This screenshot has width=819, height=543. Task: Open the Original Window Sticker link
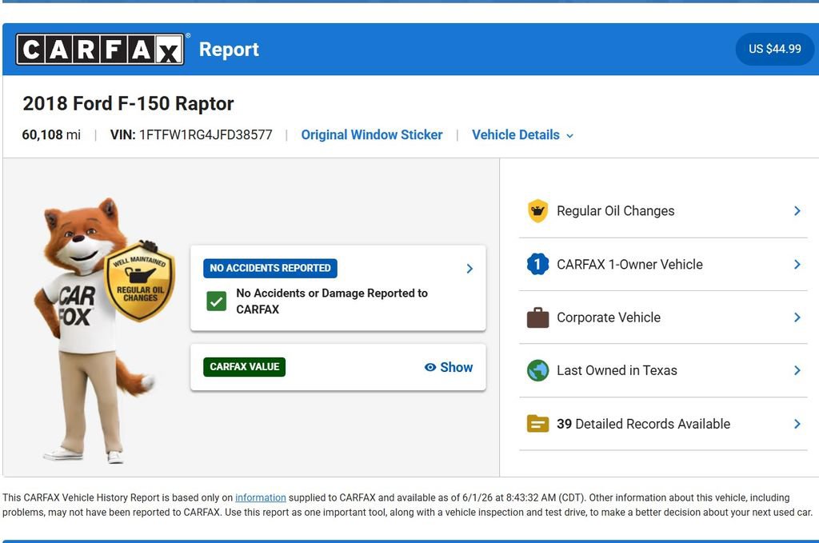[371, 134]
